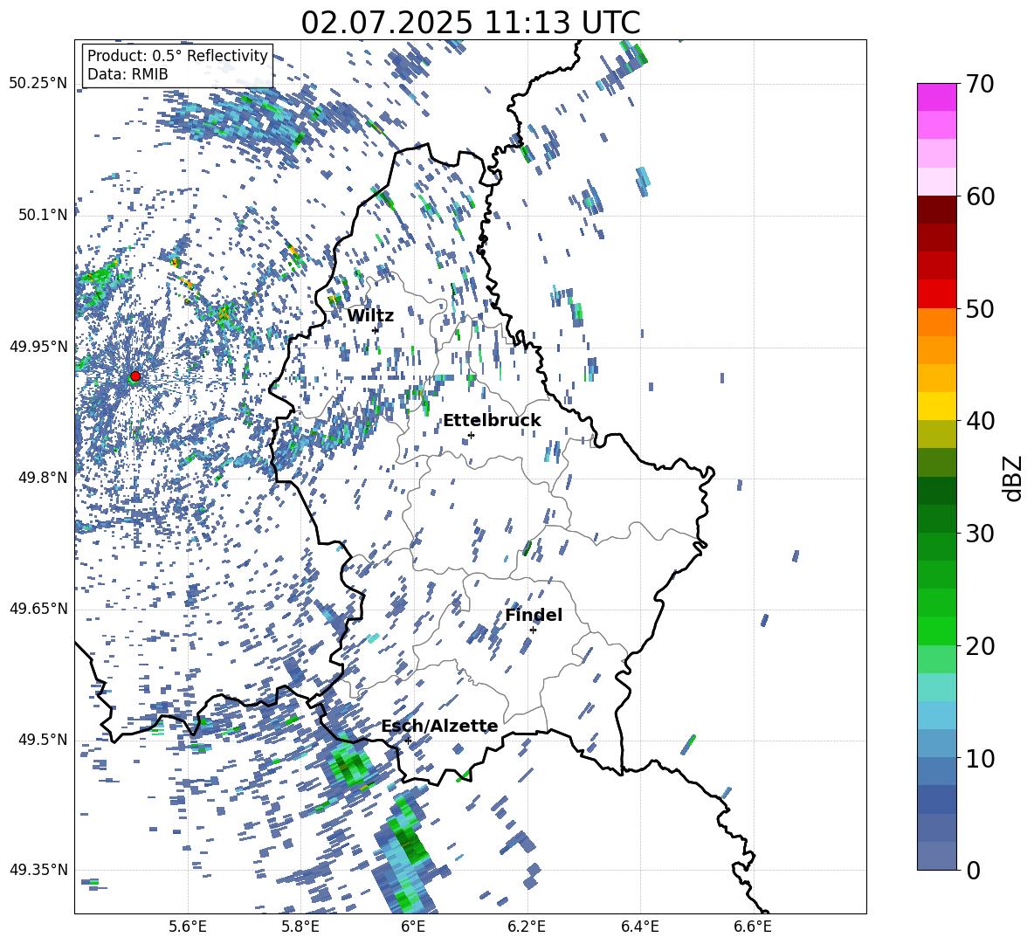This screenshot has height=944, width=1034.
Task: Click the 49.8°N latitude label
Action: tap(43, 478)
